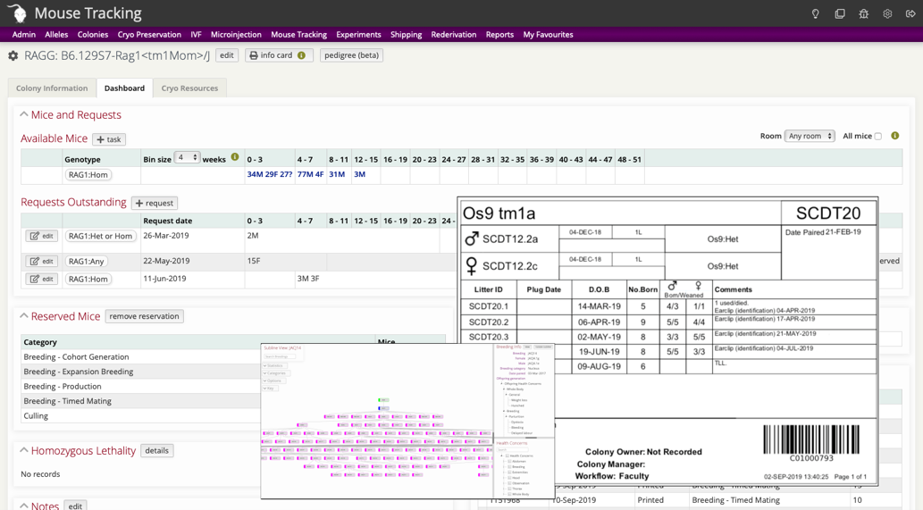Click the logout icon
Viewport: 923px width, 510px height.
coord(910,13)
